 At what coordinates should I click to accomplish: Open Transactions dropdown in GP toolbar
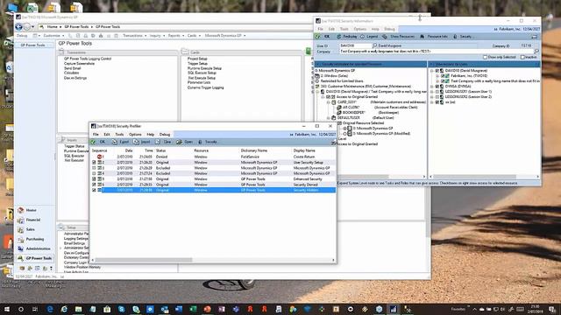click(134, 36)
